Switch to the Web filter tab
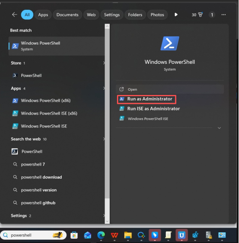This screenshot has width=239, height=243. click(x=91, y=15)
